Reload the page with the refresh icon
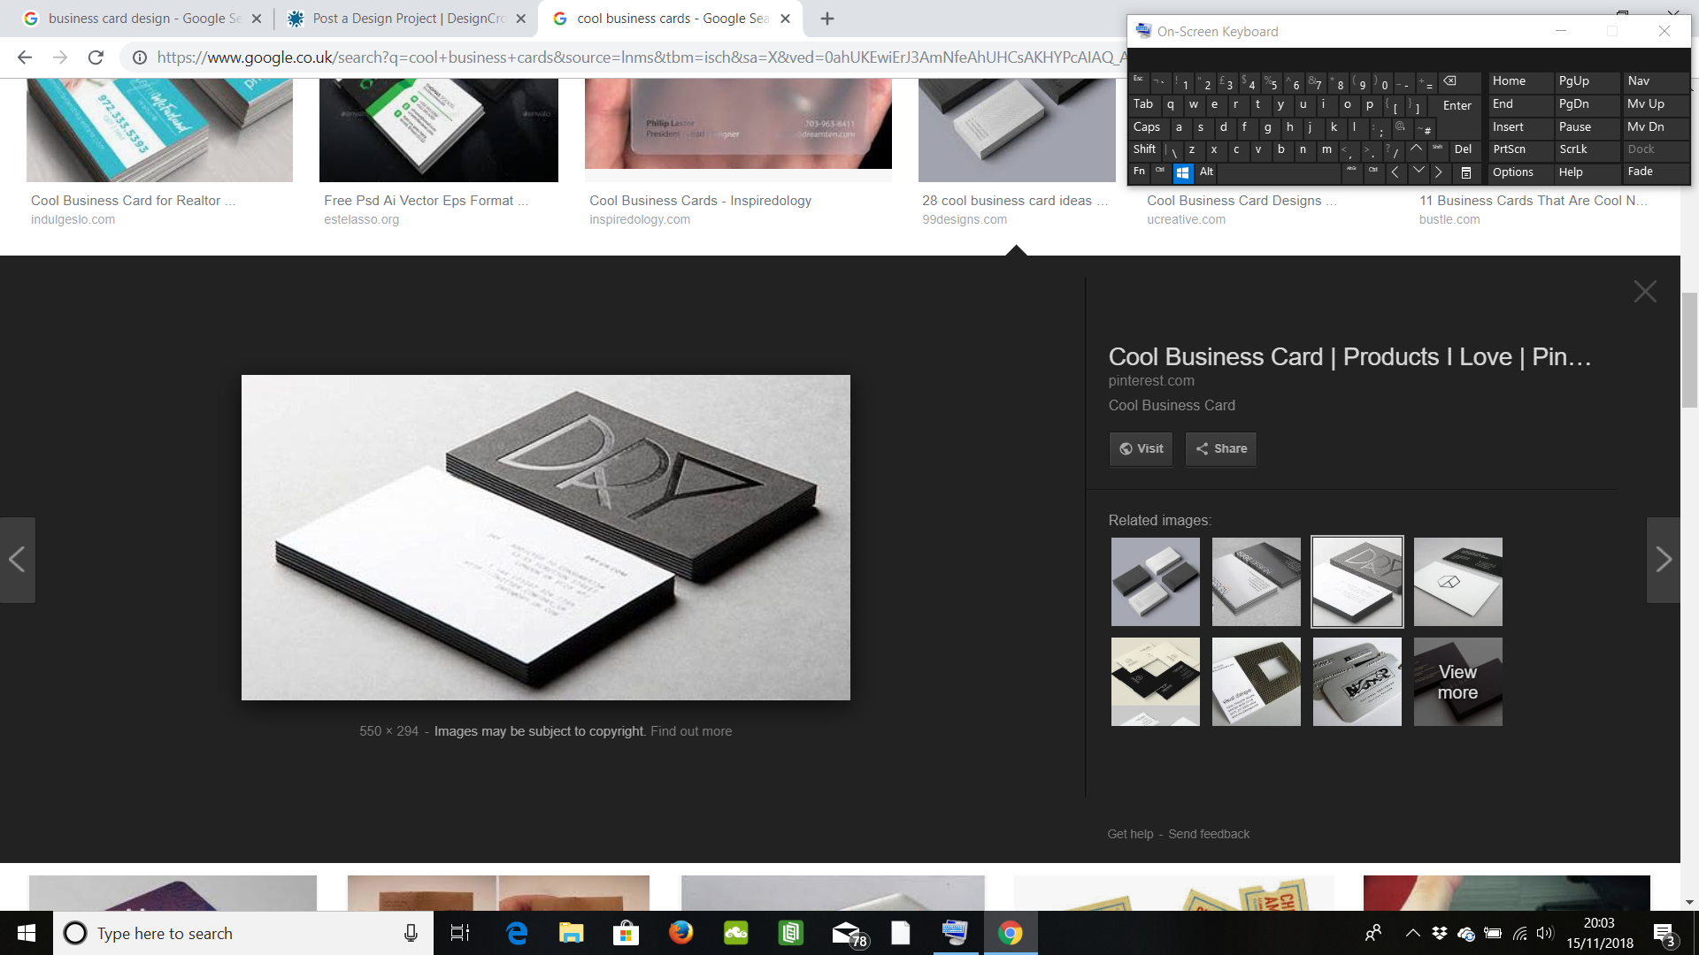 tap(96, 57)
